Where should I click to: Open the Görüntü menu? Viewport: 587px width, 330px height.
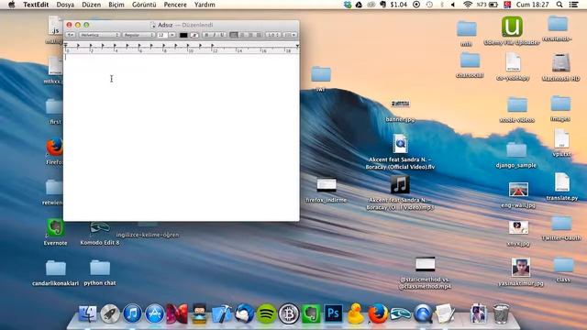(144, 5)
